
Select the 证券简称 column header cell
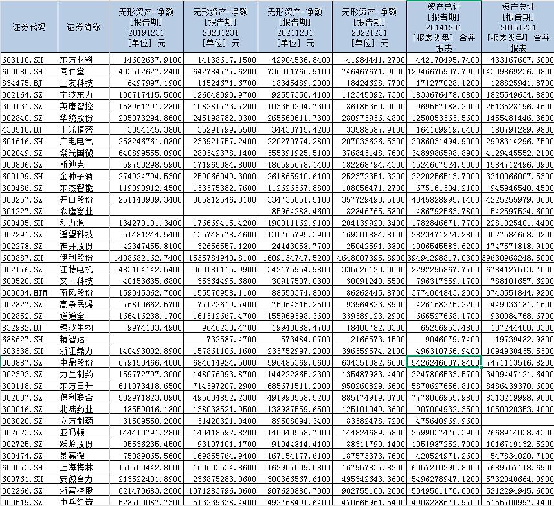coord(83,27)
